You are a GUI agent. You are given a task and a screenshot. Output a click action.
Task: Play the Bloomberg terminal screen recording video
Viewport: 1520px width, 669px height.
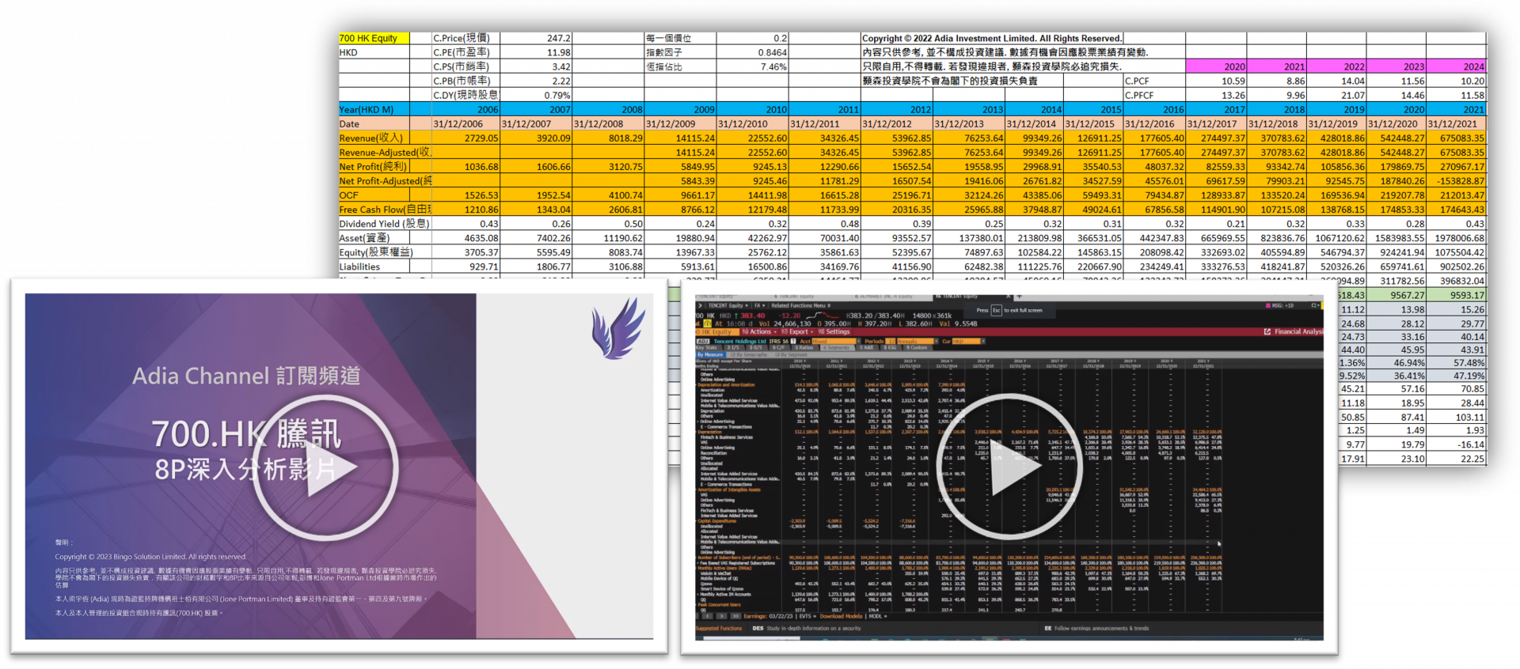1009,467
